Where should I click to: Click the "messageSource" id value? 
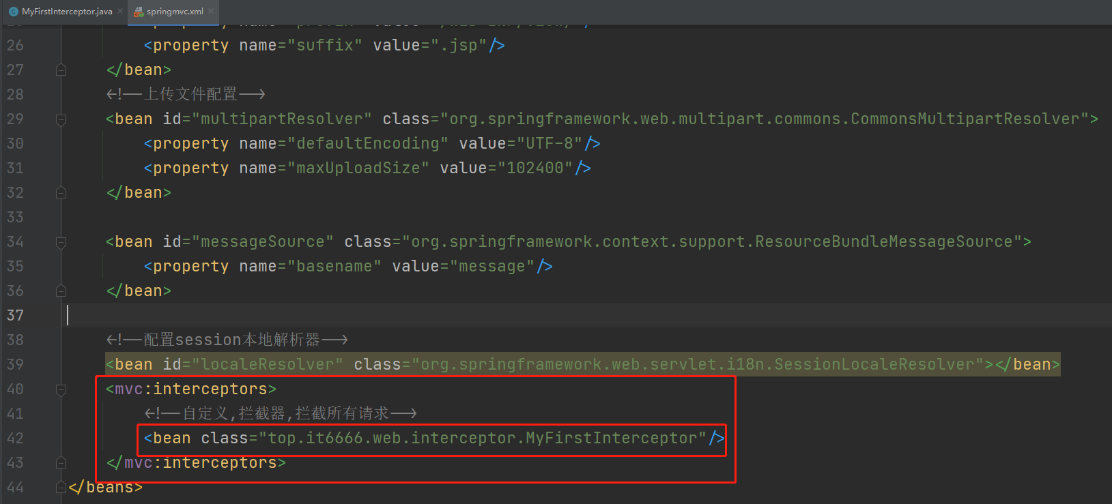click(x=263, y=241)
